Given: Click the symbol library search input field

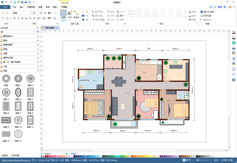Looking at the screenshot, I should 20,32.
